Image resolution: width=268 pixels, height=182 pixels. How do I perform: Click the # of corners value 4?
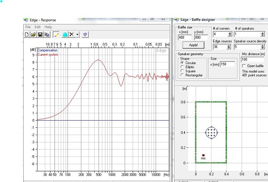click(220, 34)
